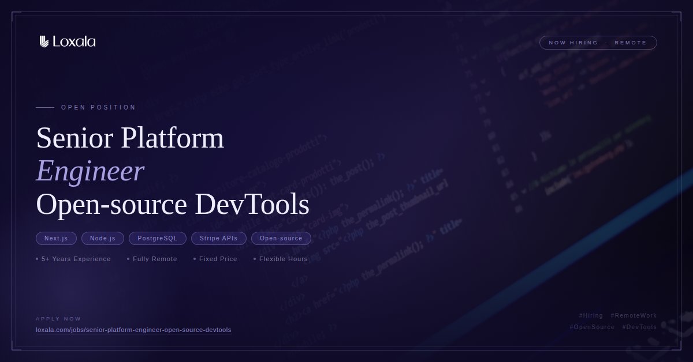Click the #OpenSource hashtag

pyautogui.click(x=592, y=327)
